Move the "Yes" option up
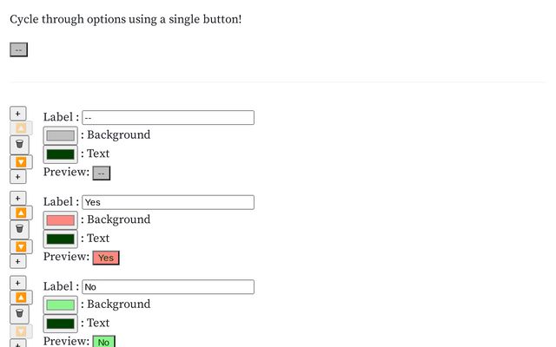This screenshot has width=556, height=347. (21, 213)
